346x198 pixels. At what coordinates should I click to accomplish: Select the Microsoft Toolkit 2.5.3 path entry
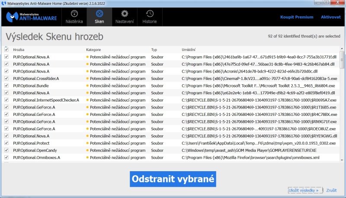coord(258,86)
